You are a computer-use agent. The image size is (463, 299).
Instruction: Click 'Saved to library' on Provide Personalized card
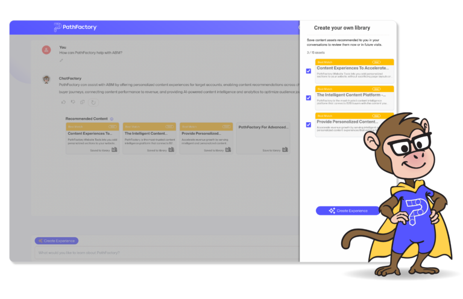214,150
